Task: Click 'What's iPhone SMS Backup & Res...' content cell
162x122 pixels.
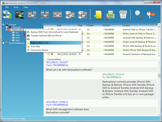Action: 140,50
